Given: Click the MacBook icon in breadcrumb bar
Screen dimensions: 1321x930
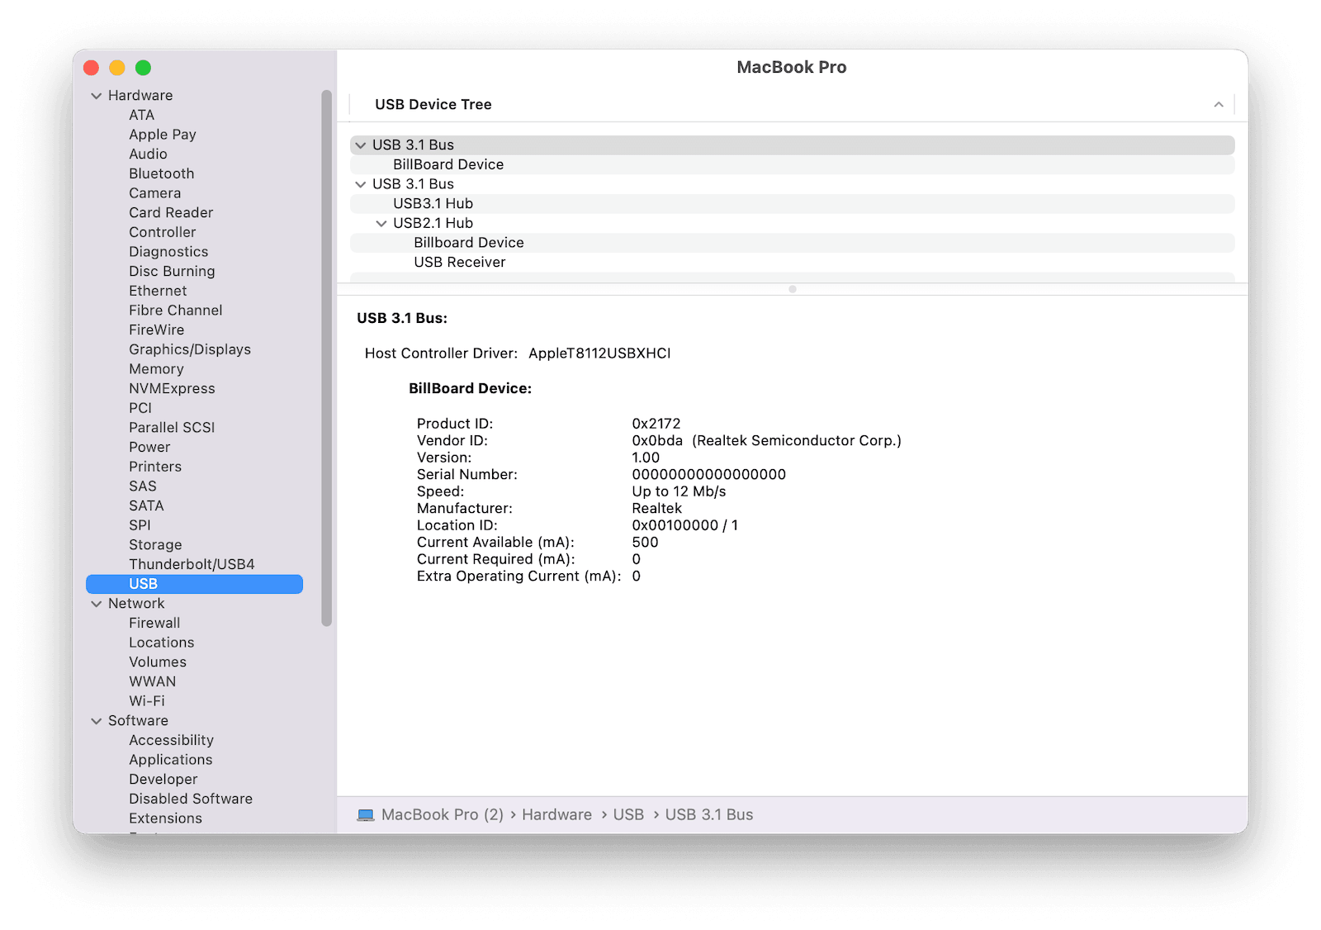Looking at the screenshot, I should pos(365,814).
